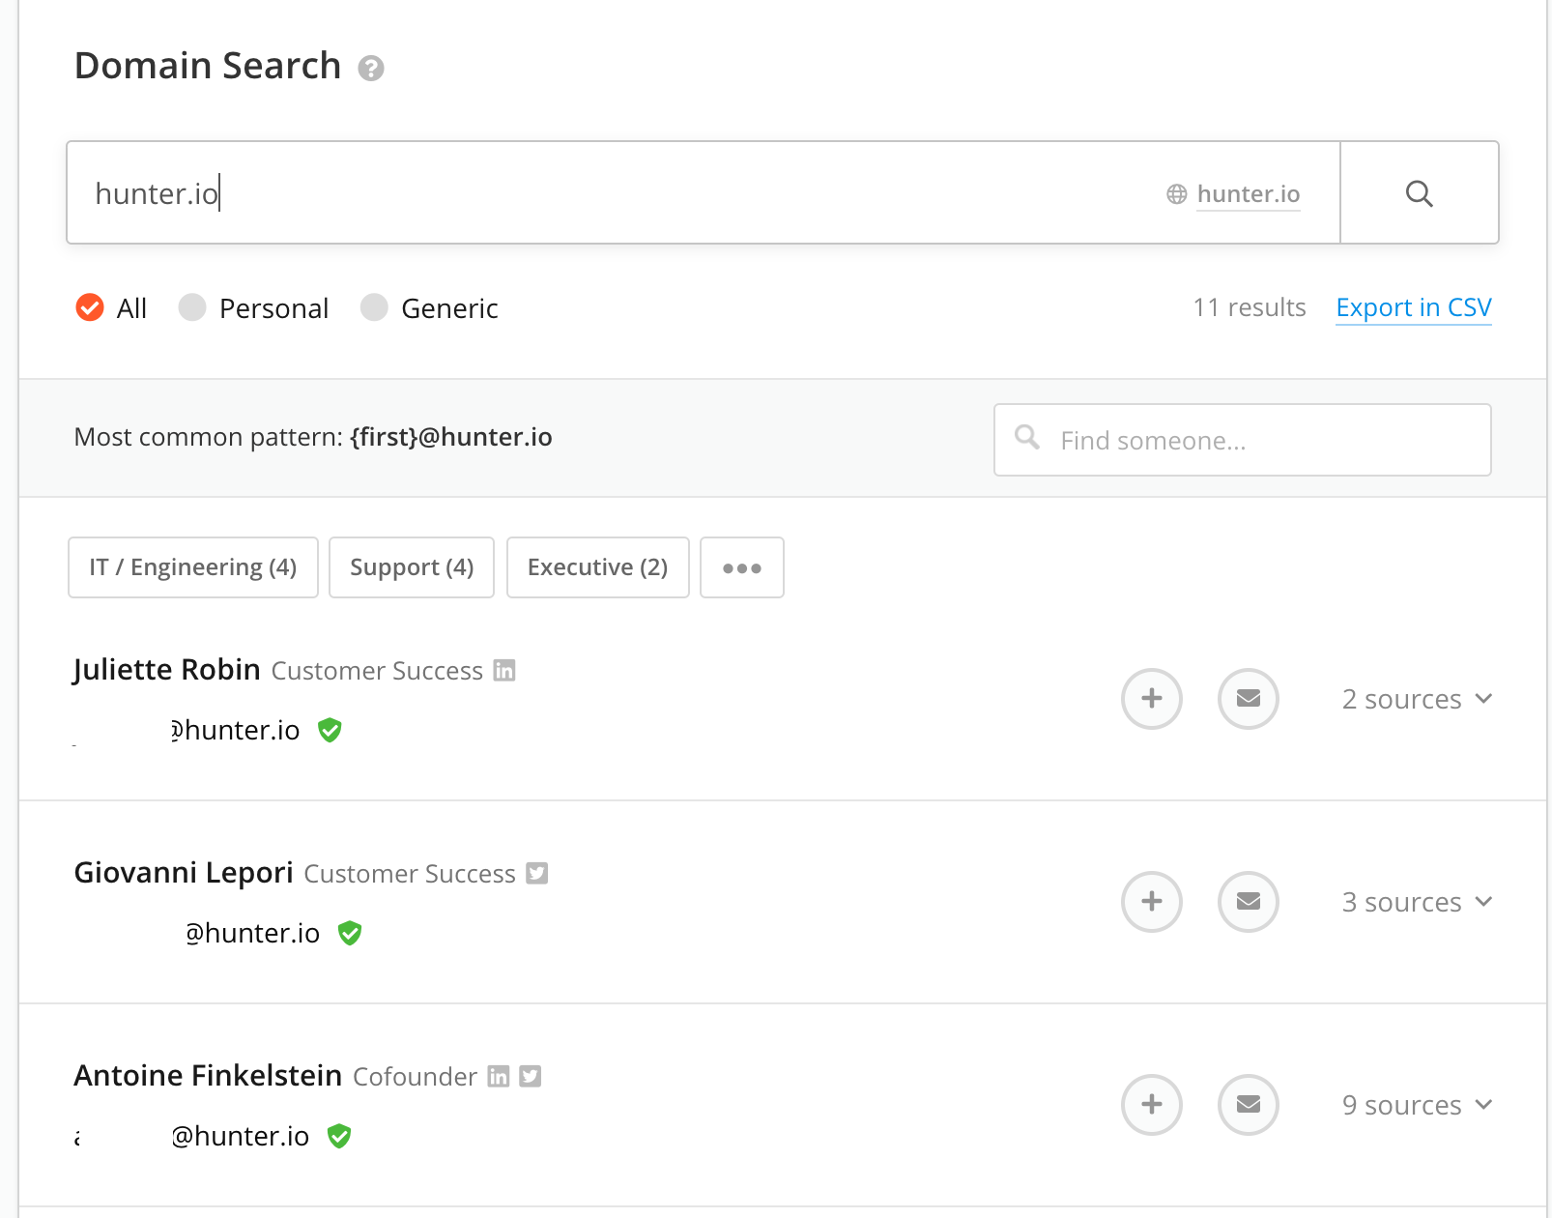Filter by IT / Engineering (4)
This screenshot has width=1552, height=1218.
click(193, 567)
